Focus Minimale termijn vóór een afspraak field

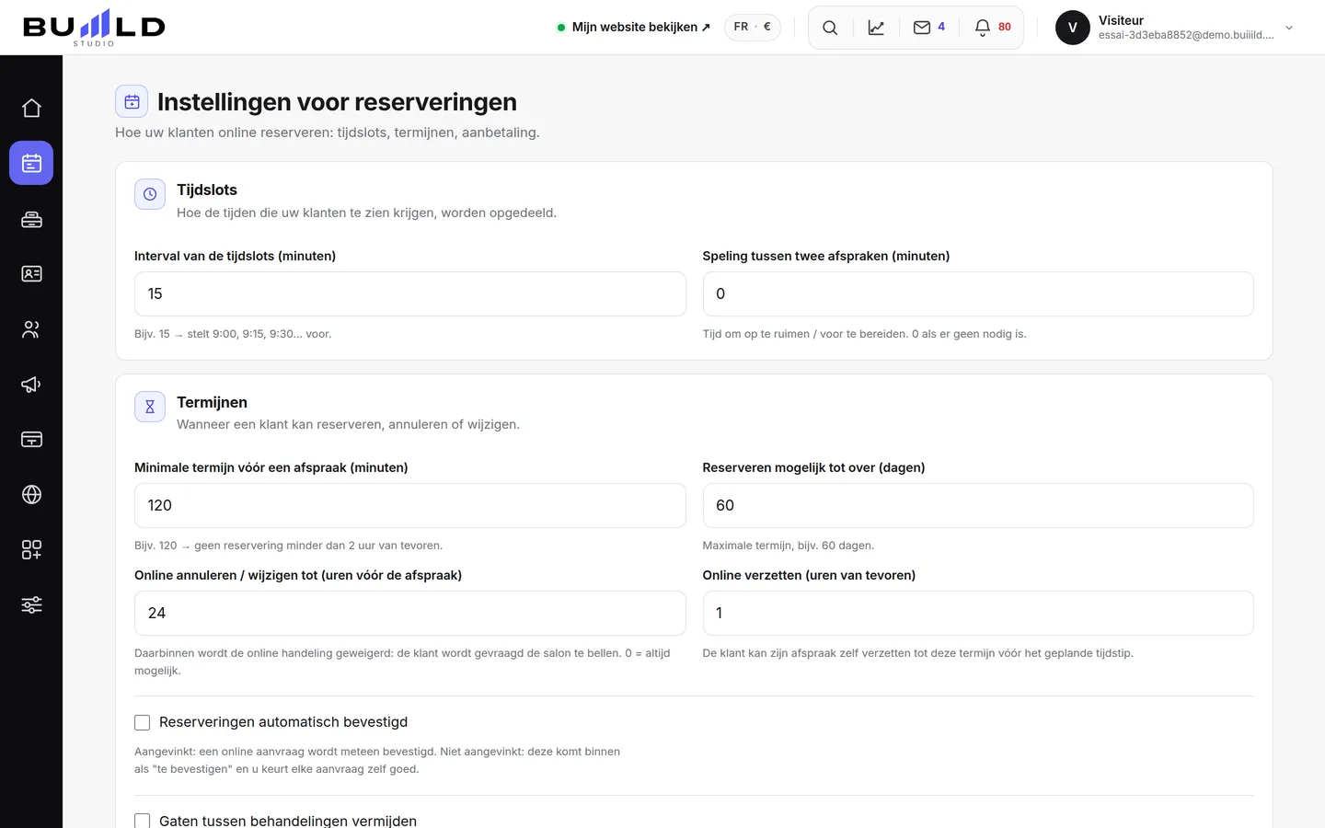pos(410,505)
